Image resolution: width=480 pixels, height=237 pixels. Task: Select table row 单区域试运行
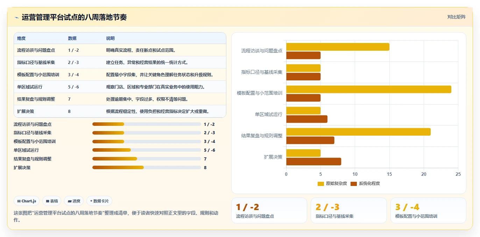coord(120,87)
